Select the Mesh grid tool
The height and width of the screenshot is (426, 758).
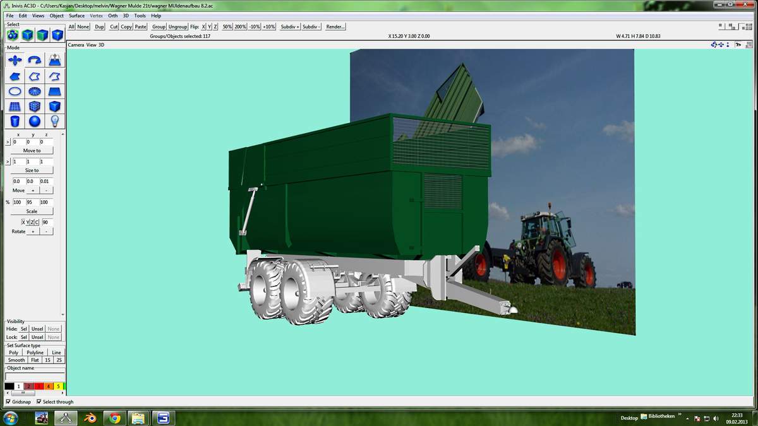(x=15, y=107)
